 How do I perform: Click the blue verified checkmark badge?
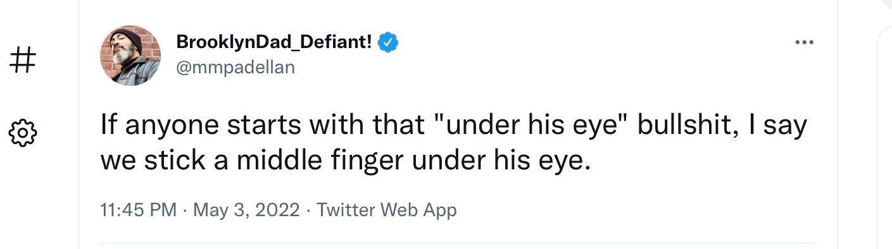[387, 43]
